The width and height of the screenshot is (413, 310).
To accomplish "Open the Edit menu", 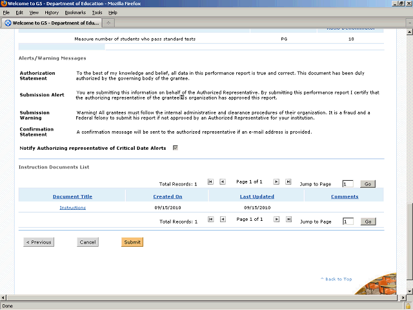I will [x=19, y=13].
